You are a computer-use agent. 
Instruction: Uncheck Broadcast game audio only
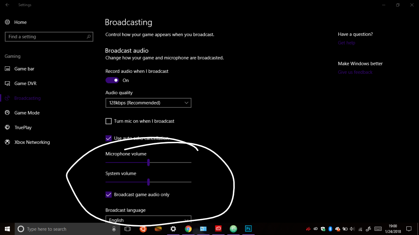click(x=109, y=195)
